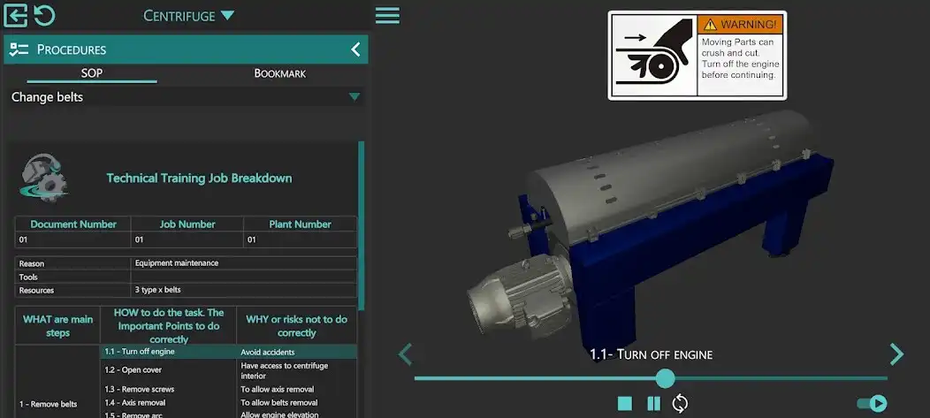Expand the Change belts procedure dropdown
Screen dimensions: 930x418
tap(354, 97)
